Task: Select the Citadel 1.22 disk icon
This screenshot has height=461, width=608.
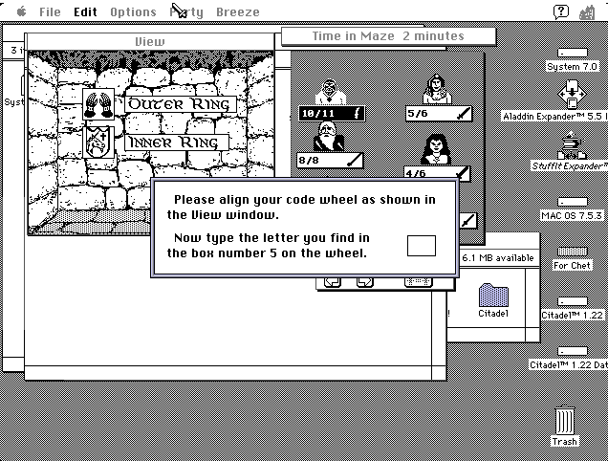Action: point(573,301)
